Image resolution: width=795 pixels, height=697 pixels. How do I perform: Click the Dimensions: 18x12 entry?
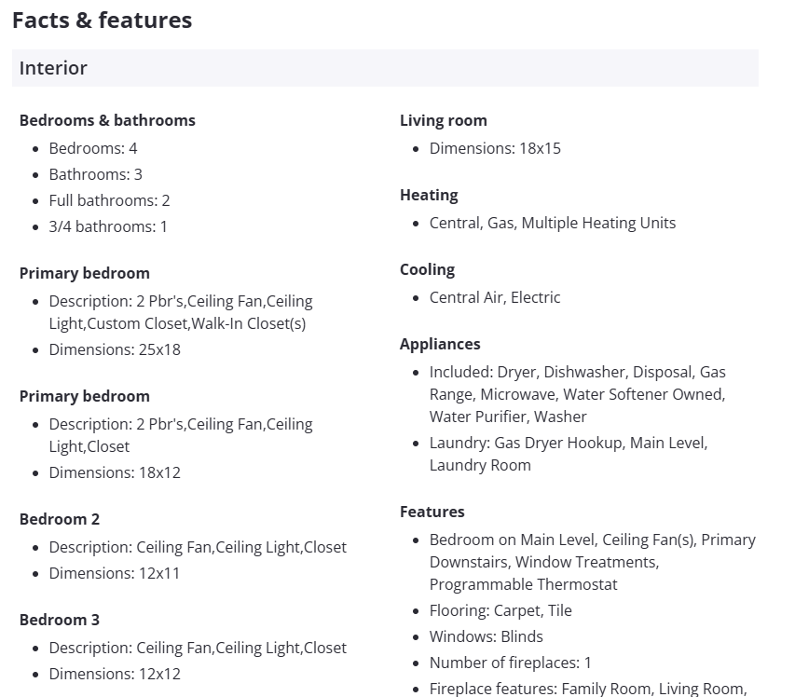coord(115,472)
